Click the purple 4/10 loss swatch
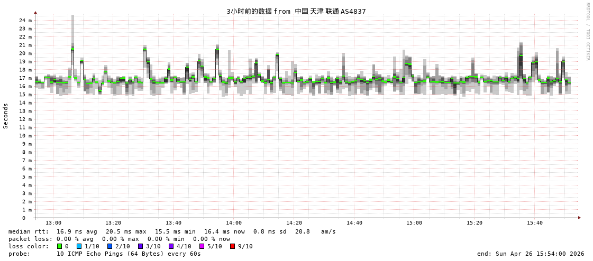This screenshot has height=261, width=593. (x=171, y=246)
